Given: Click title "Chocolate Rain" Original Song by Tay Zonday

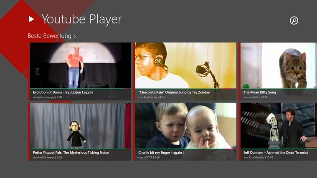Looking at the screenshot, I should tap(174, 92).
